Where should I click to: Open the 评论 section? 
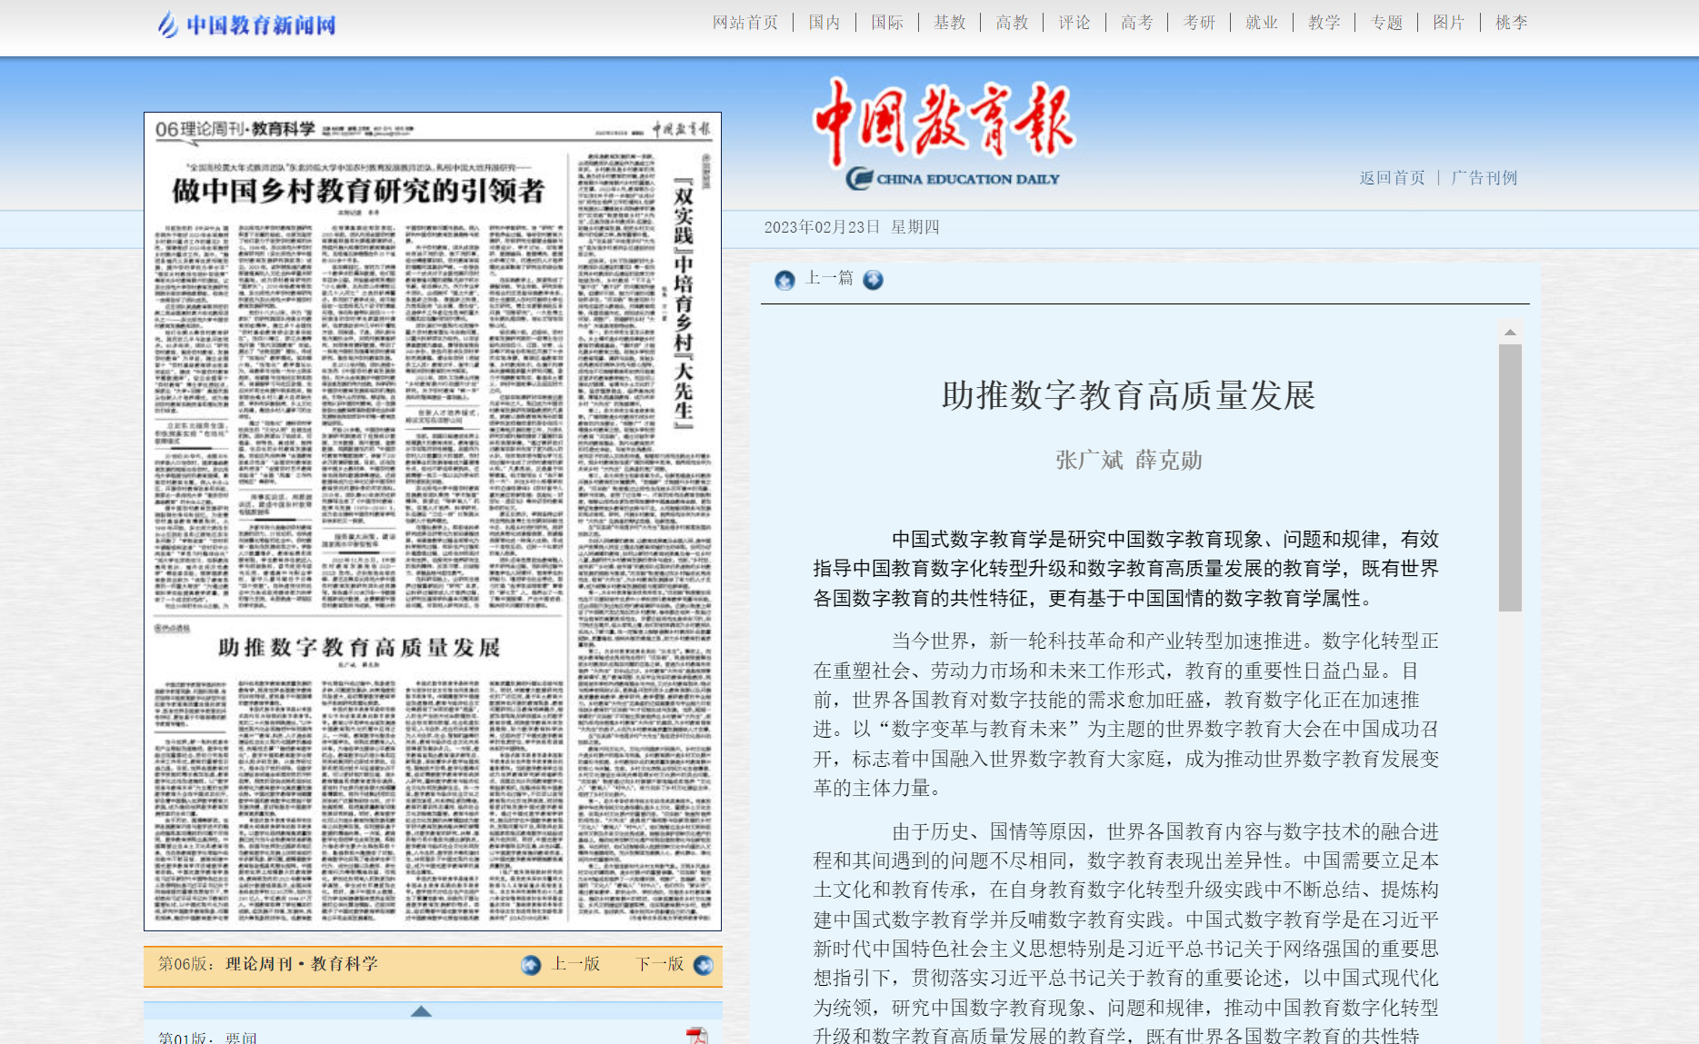(x=1074, y=23)
